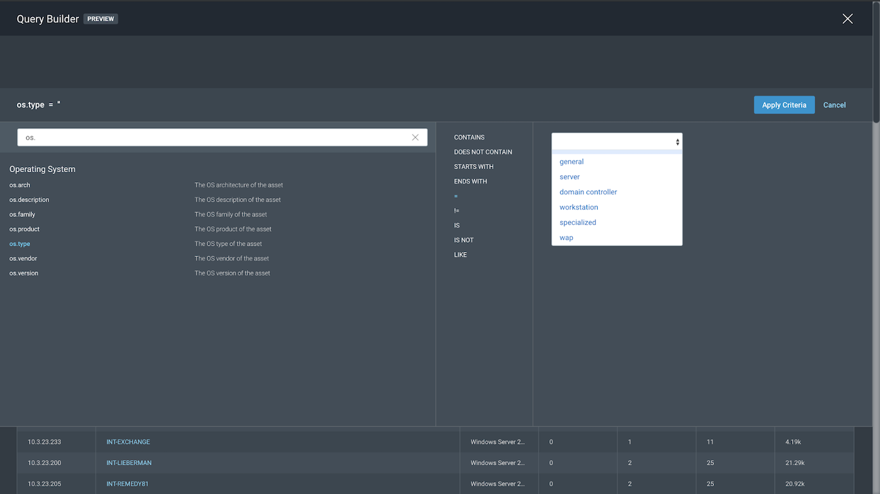880x494 pixels.
Task: Click the Apply Criteria button
Action: pos(784,105)
